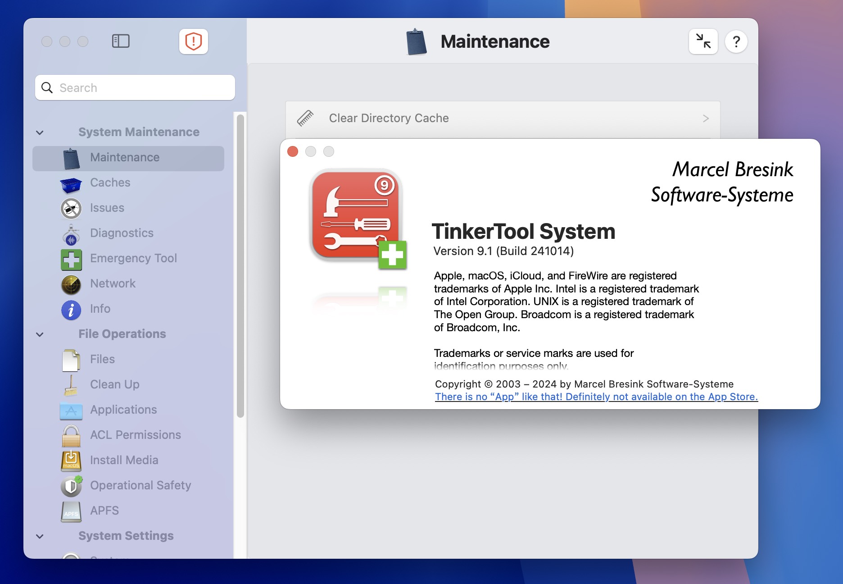Screen dimensions: 843x584
Task: Click the Install Media macOS icon
Action: pos(71,461)
